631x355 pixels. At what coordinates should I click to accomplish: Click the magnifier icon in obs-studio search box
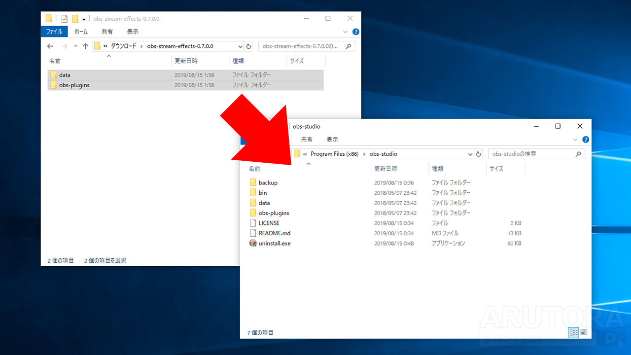point(579,154)
